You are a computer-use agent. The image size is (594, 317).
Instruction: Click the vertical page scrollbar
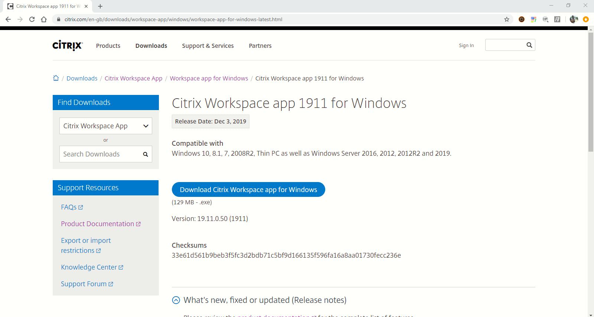click(591, 92)
